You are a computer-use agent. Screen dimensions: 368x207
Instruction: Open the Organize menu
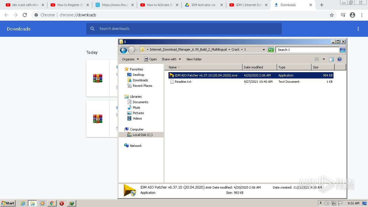[x=130, y=59]
